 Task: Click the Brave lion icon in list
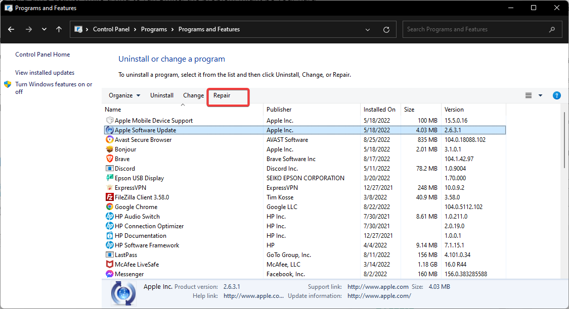tap(110, 159)
